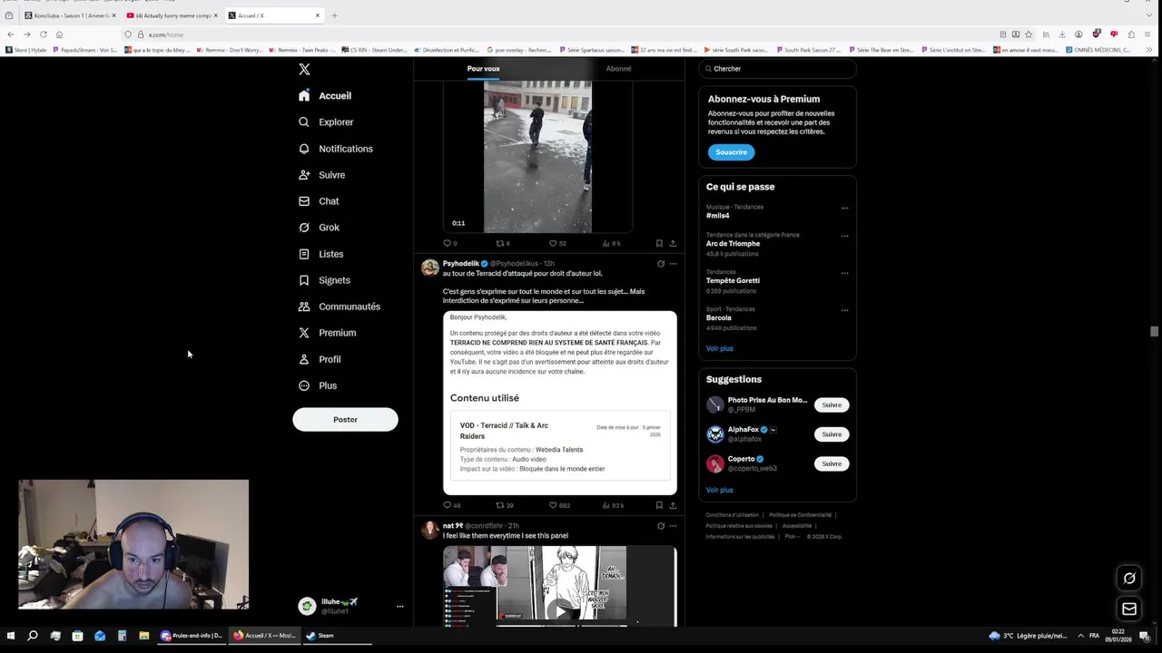
Task: Click the Signets bookmark icon in sidebar
Action: point(304,280)
